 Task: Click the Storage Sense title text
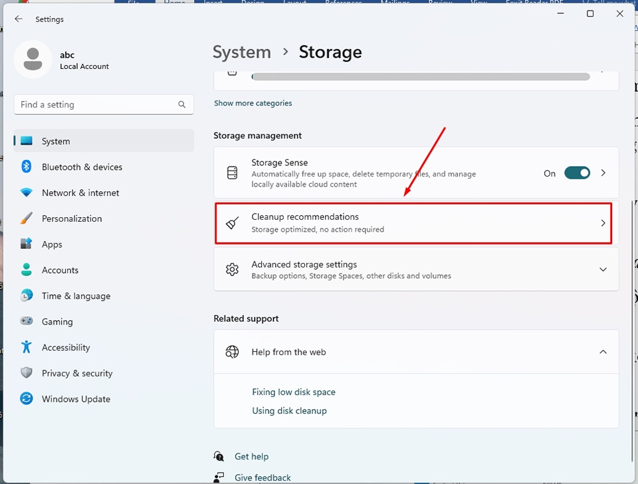[x=280, y=163]
